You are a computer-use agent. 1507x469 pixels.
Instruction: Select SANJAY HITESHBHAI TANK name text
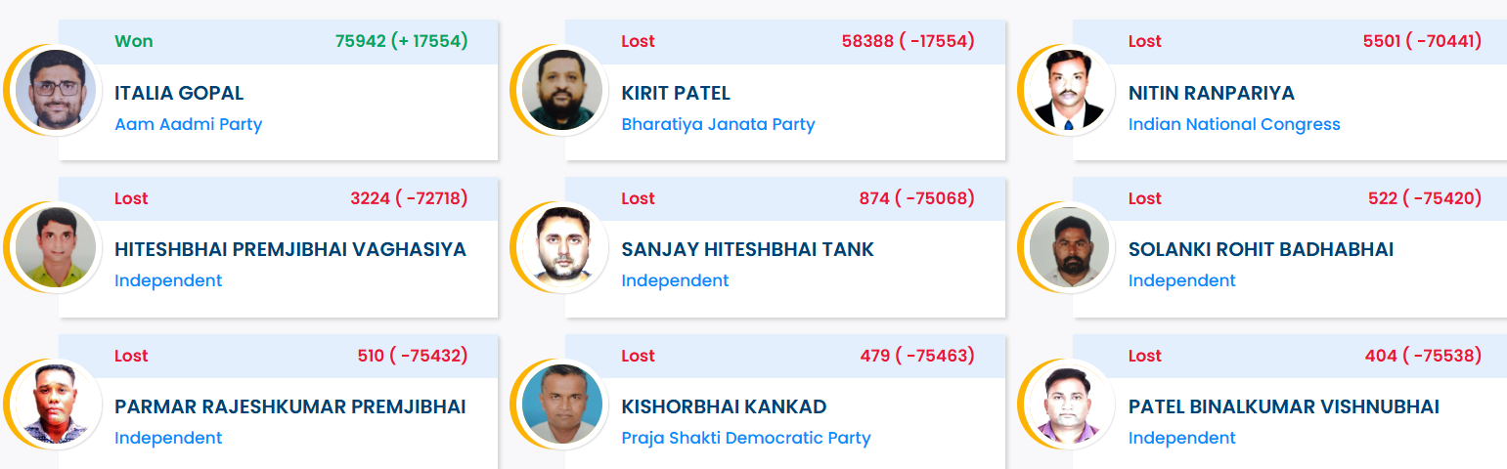click(x=747, y=249)
